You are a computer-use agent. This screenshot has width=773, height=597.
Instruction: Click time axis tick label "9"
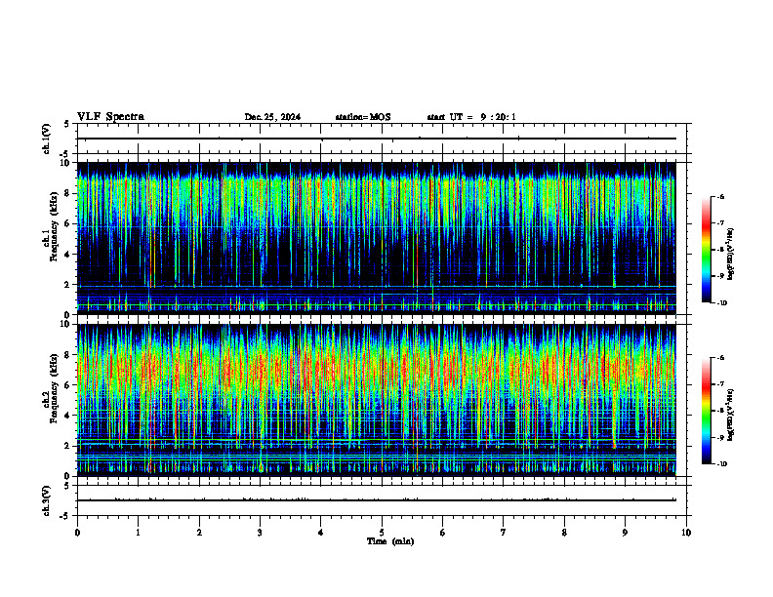pyautogui.click(x=625, y=533)
